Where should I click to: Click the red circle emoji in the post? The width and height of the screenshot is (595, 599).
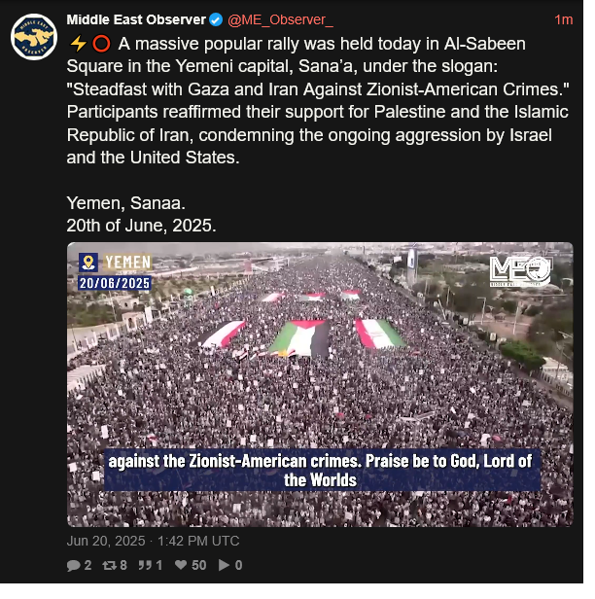tap(101, 44)
